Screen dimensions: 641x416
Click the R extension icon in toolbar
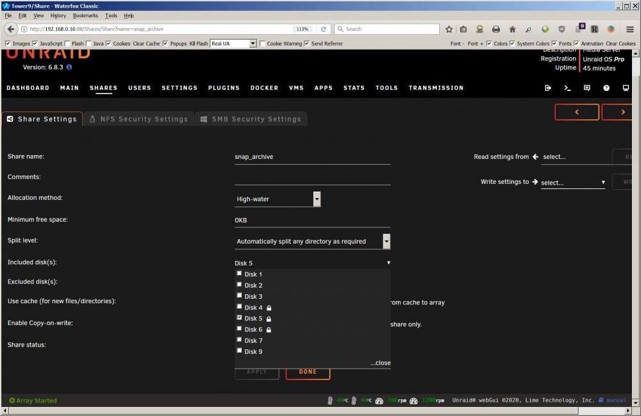click(x=594, y=29)
